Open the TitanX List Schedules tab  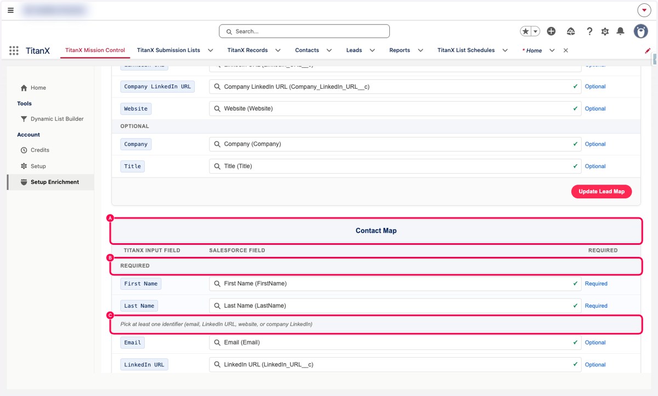pos(466,50)
